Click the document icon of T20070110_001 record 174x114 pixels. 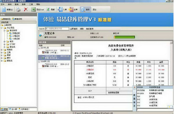click(43, 58)
